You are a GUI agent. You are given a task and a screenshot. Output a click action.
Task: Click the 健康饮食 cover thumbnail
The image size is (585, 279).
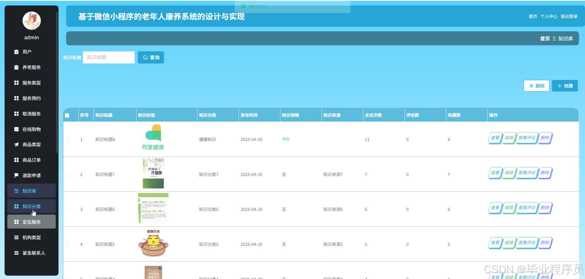coord(153,243)
